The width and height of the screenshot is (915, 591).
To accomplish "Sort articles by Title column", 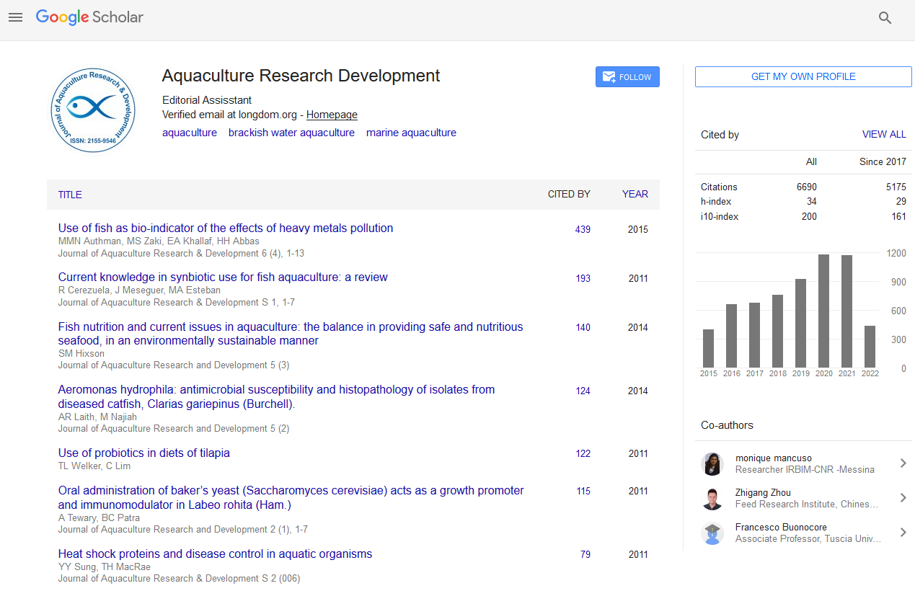I will coord(70,195).
